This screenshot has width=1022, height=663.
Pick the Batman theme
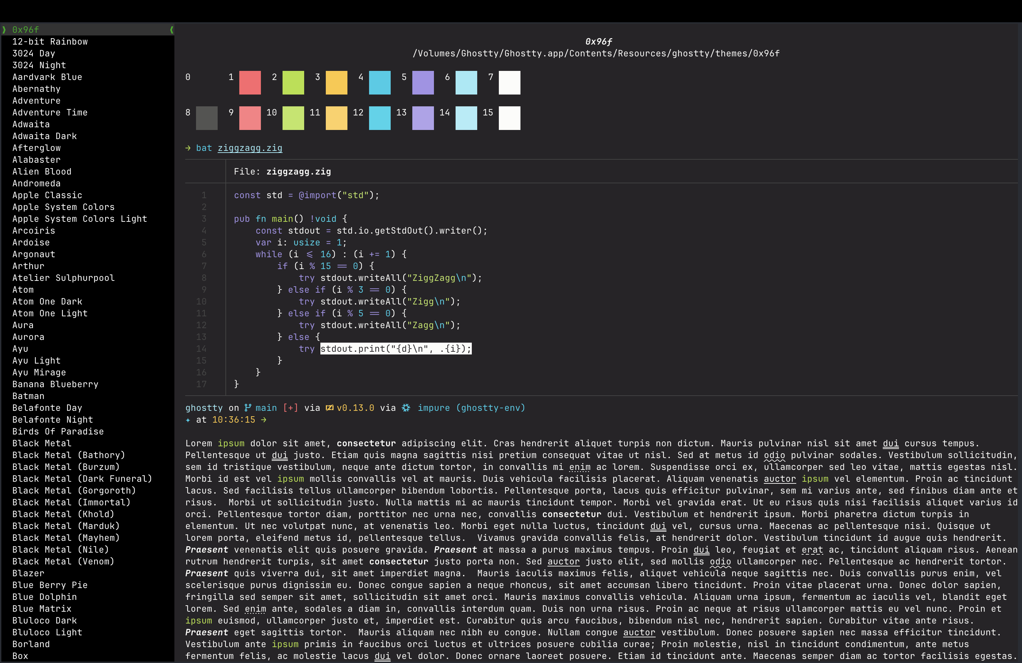[28, 396]
